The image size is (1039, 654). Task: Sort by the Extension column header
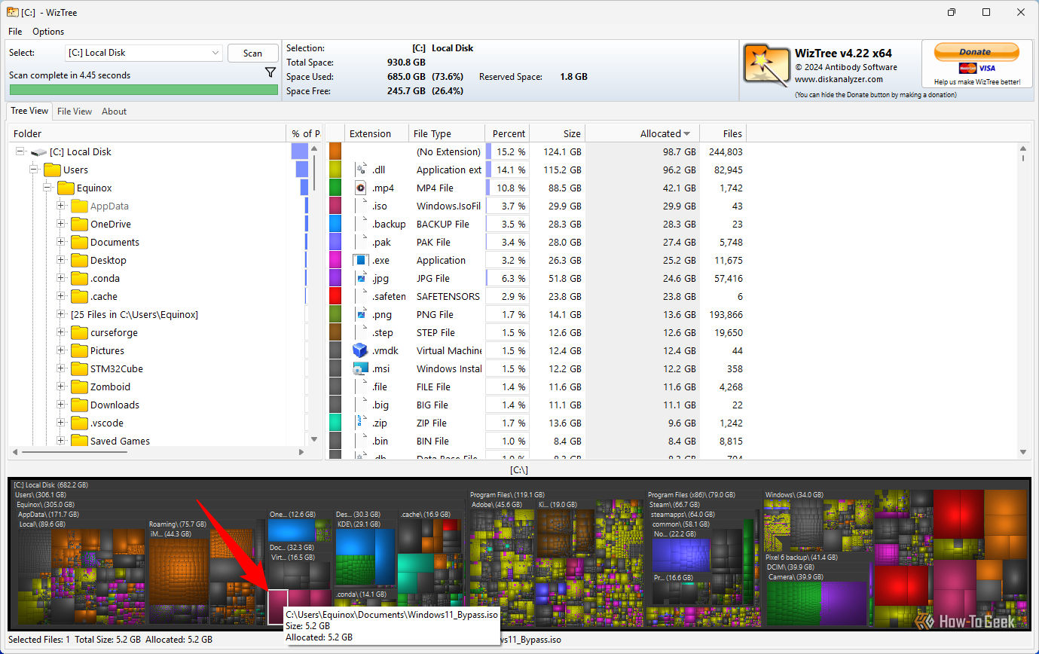(377, 133)
